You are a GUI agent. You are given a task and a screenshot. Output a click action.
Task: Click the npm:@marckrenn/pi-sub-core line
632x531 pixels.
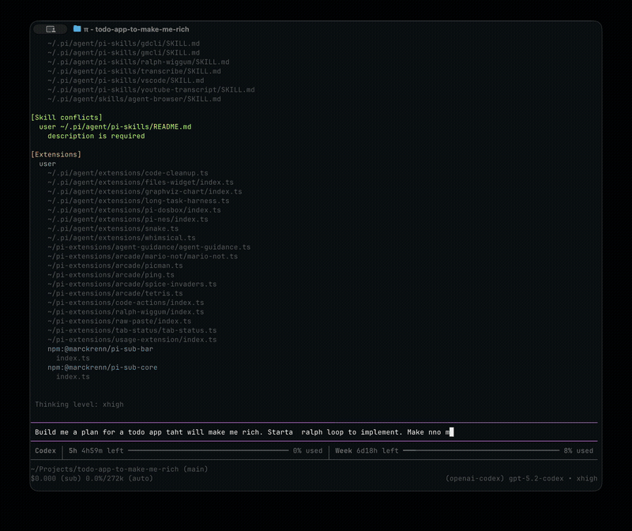click(x=103, y=367)
